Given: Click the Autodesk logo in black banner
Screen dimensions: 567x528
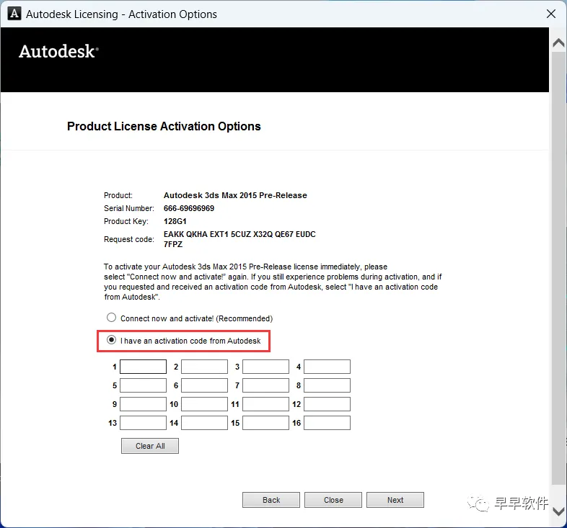Looking at the screenshot, I should (58, 51).
